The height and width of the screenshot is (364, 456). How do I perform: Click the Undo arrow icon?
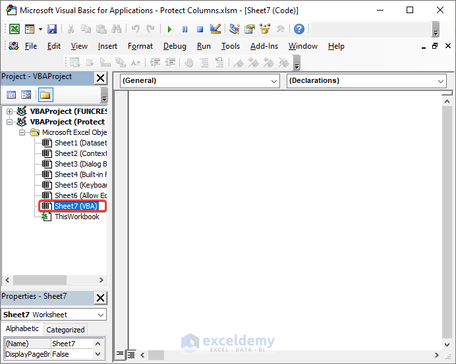135,29
